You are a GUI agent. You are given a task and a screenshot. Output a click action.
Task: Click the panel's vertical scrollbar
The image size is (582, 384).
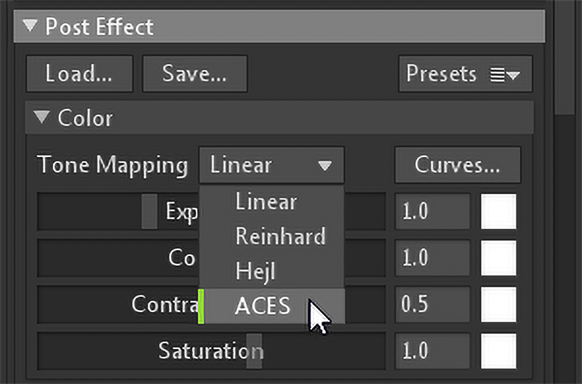click(x=564, y=58)
